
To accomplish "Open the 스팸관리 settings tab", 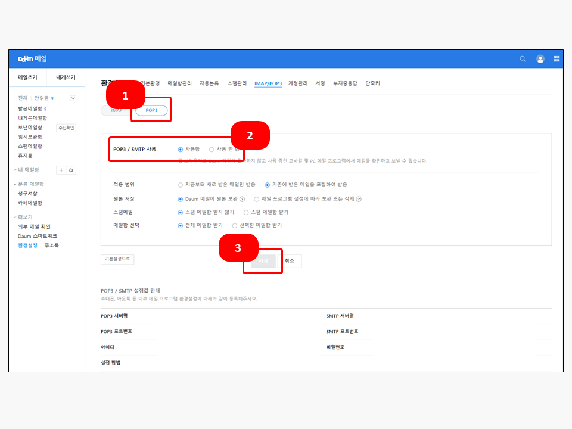I will click(x=237, y=83).
